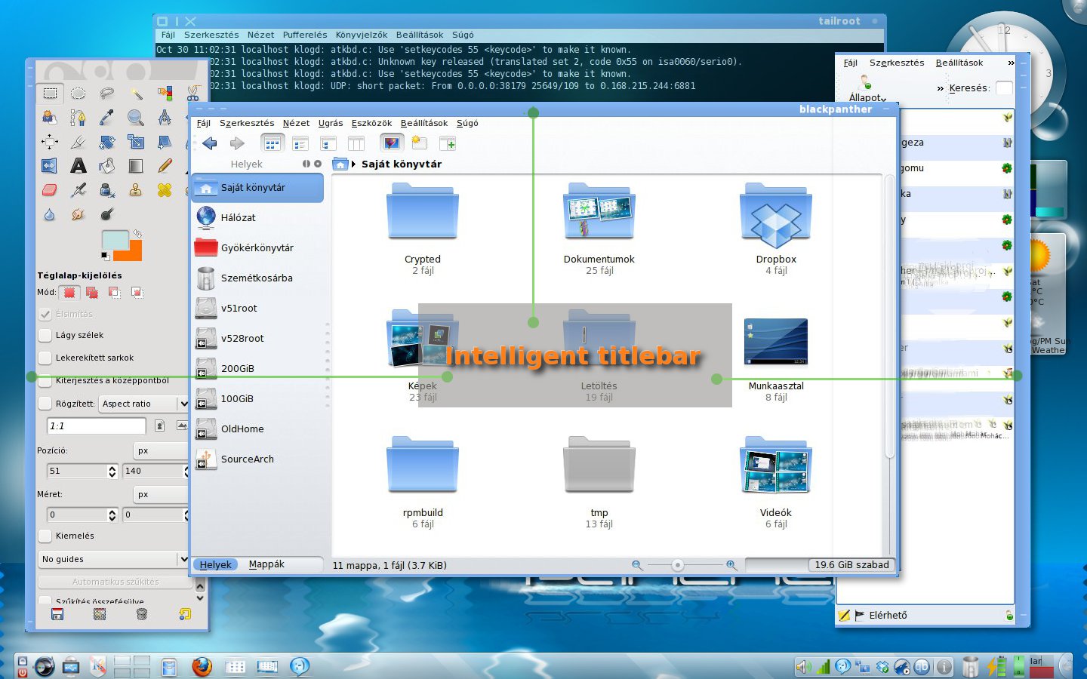Open the Méret px unit dropdown
The width and height of the screenshot is (1087, 679).
click(160, 494)
